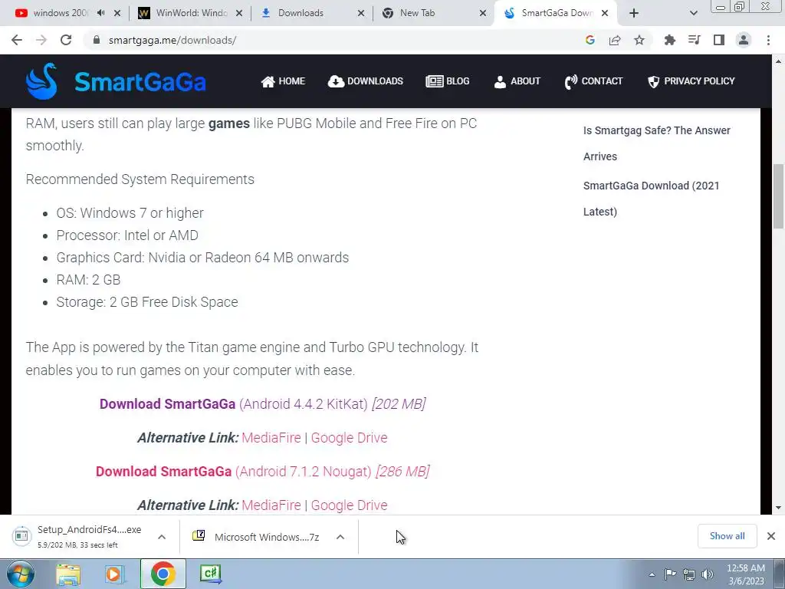785x589 pixels.
Task: Share this page via share icon
Action: (615, 40)
